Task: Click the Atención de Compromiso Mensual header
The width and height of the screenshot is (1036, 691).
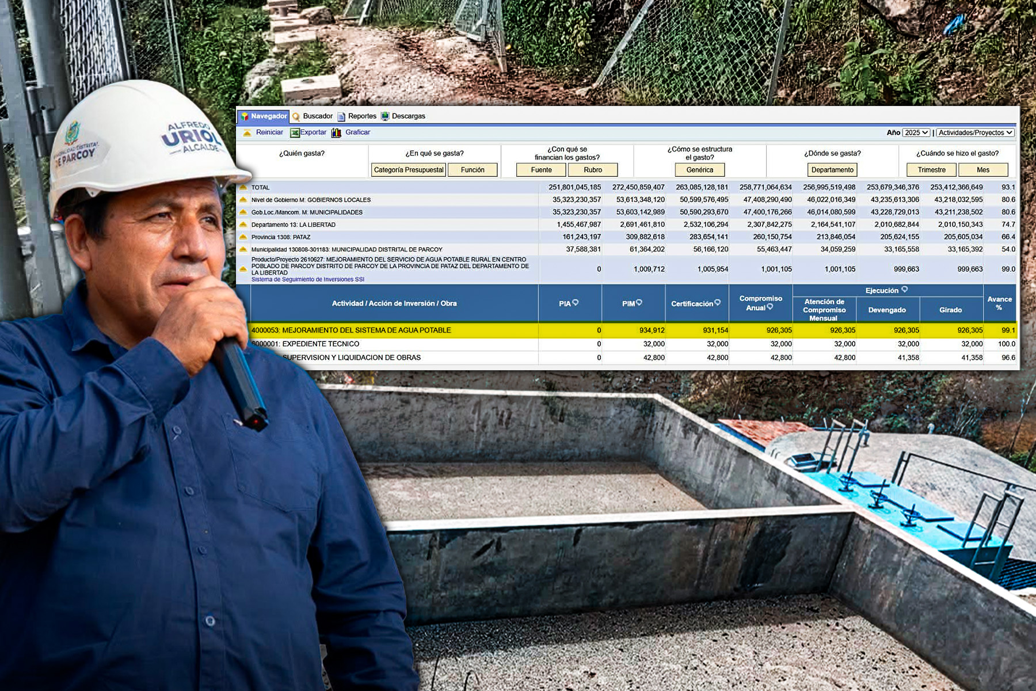Action: tap(824, 310)
